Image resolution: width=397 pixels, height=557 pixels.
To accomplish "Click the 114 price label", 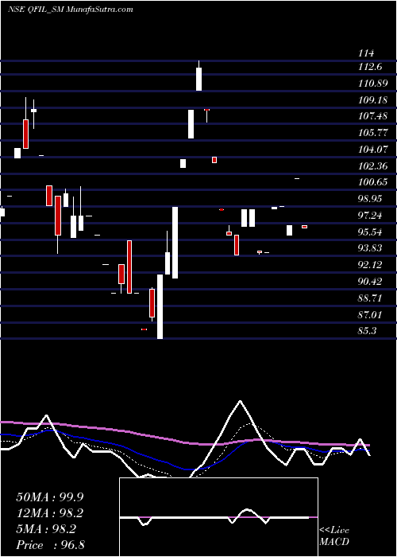I will [x=366, y=53].
